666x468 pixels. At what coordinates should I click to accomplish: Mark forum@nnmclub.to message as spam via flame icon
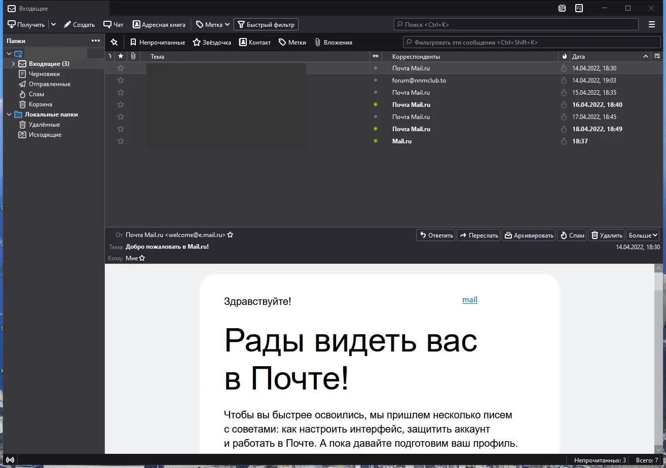tap(564, 81)
